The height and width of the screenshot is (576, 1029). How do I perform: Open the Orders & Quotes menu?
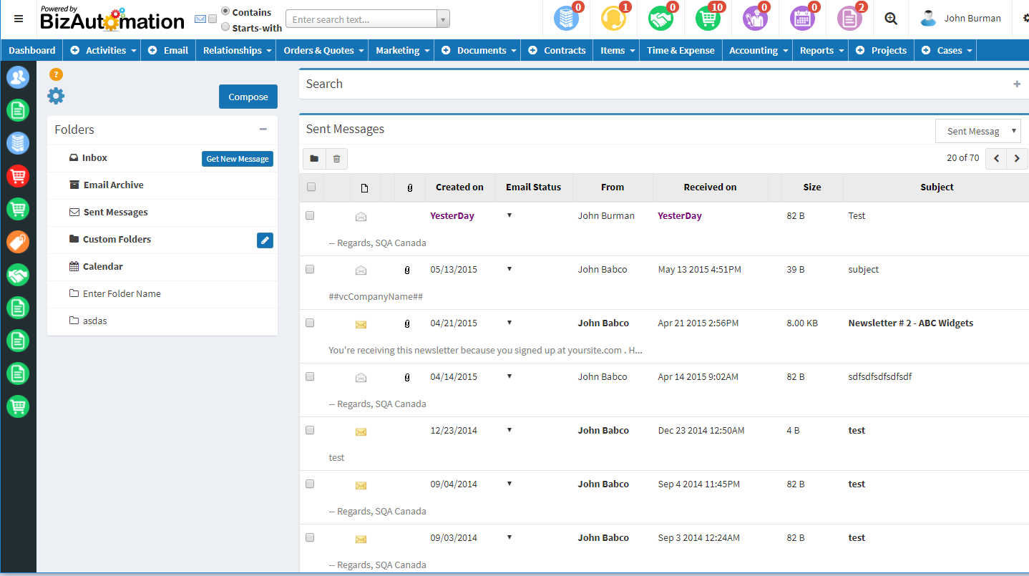[323, 51]
